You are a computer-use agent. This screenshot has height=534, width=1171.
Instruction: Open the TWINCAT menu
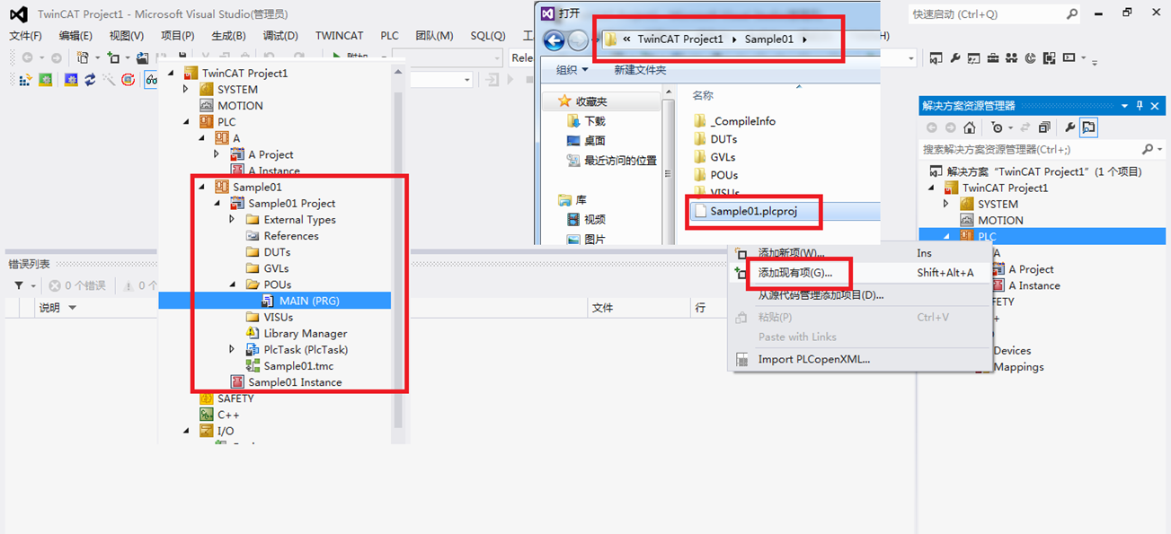tap(340, 36)
